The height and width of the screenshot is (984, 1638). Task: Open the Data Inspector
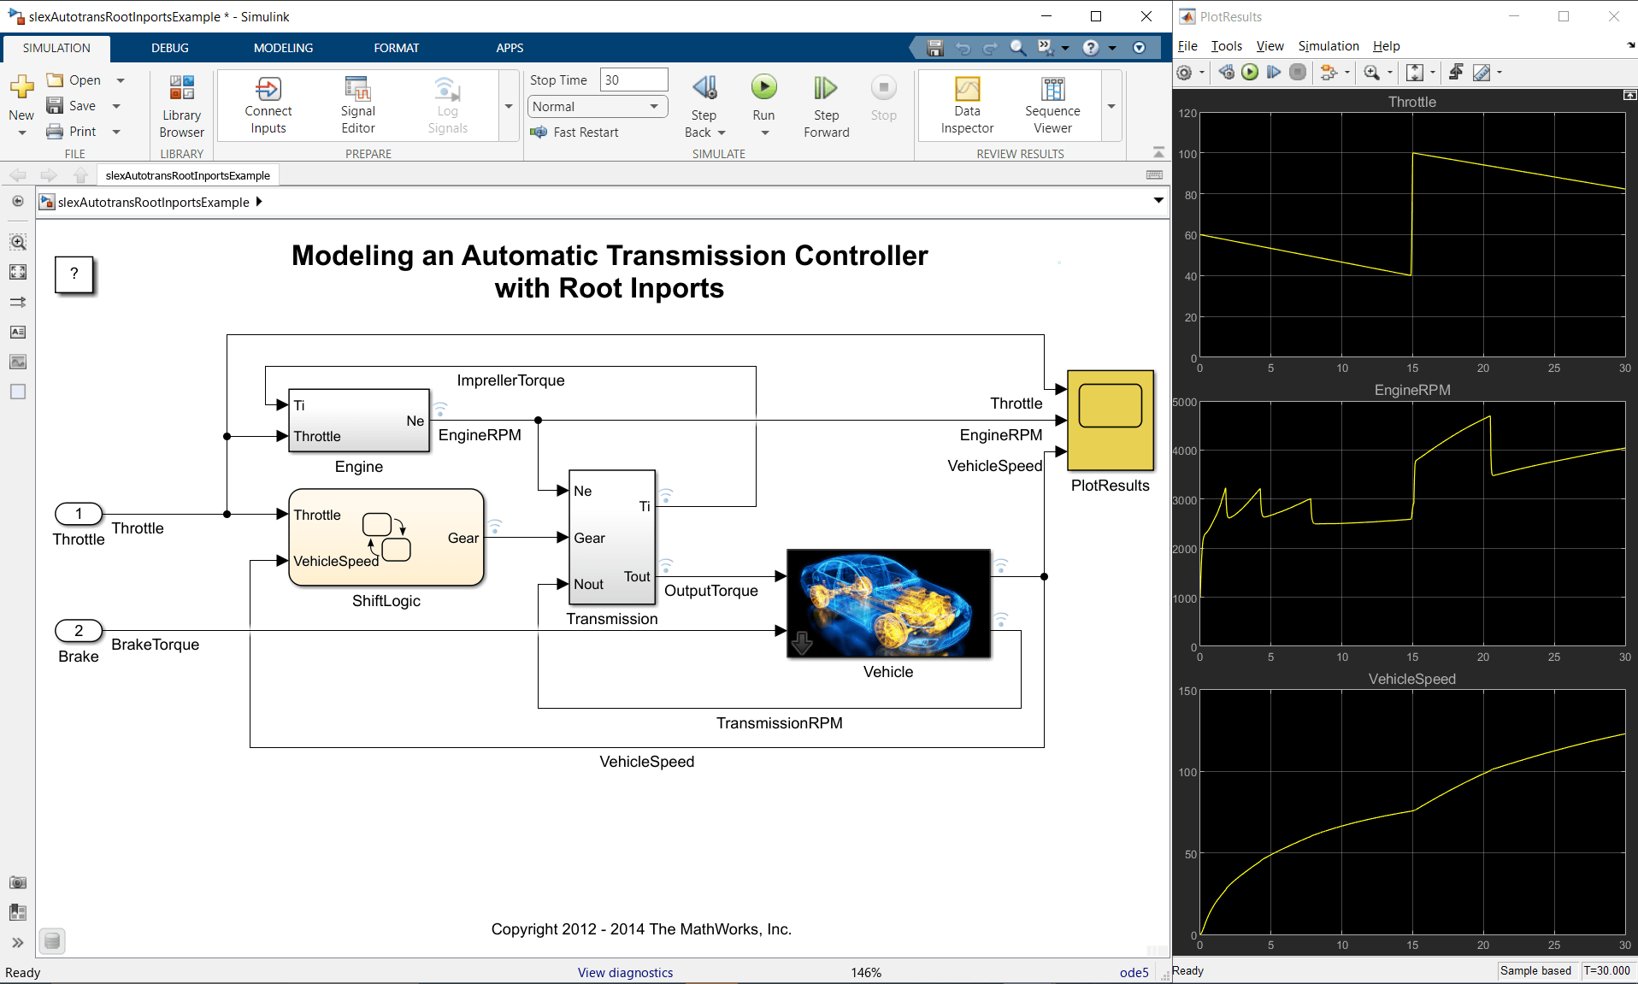tap(967, 105)
